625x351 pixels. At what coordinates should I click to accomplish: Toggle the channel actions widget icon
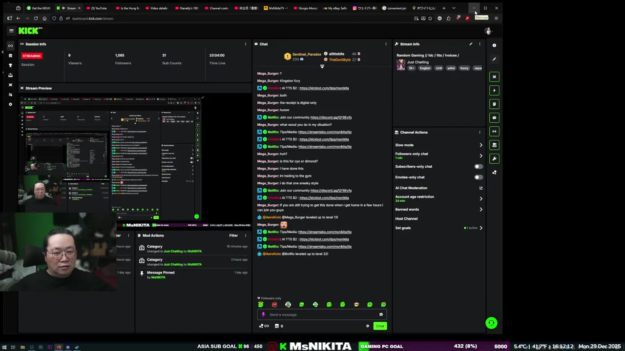(494, 145)
